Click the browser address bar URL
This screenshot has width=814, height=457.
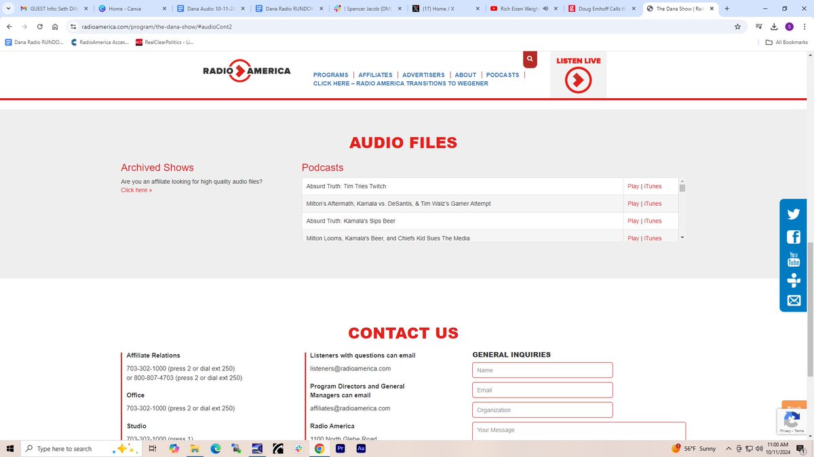[157, 26]
